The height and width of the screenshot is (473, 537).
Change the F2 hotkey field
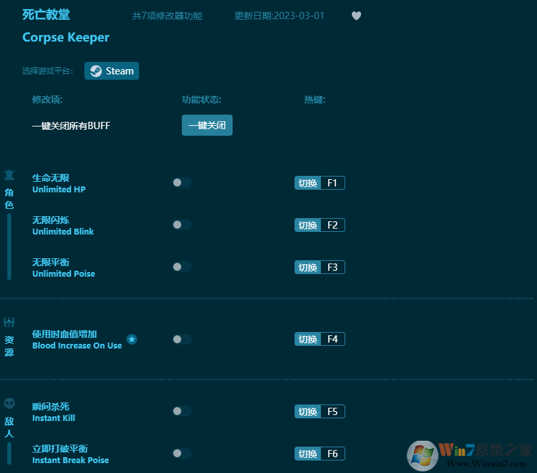click(332, 225)
